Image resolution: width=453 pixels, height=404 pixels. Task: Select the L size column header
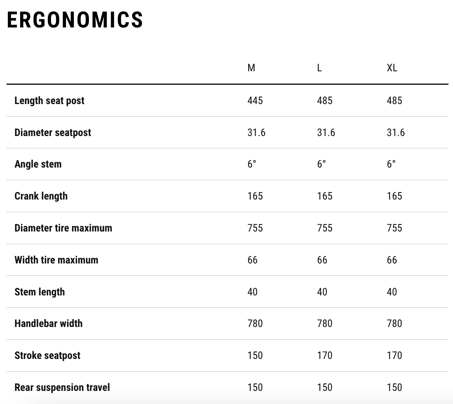click(319, 68)
